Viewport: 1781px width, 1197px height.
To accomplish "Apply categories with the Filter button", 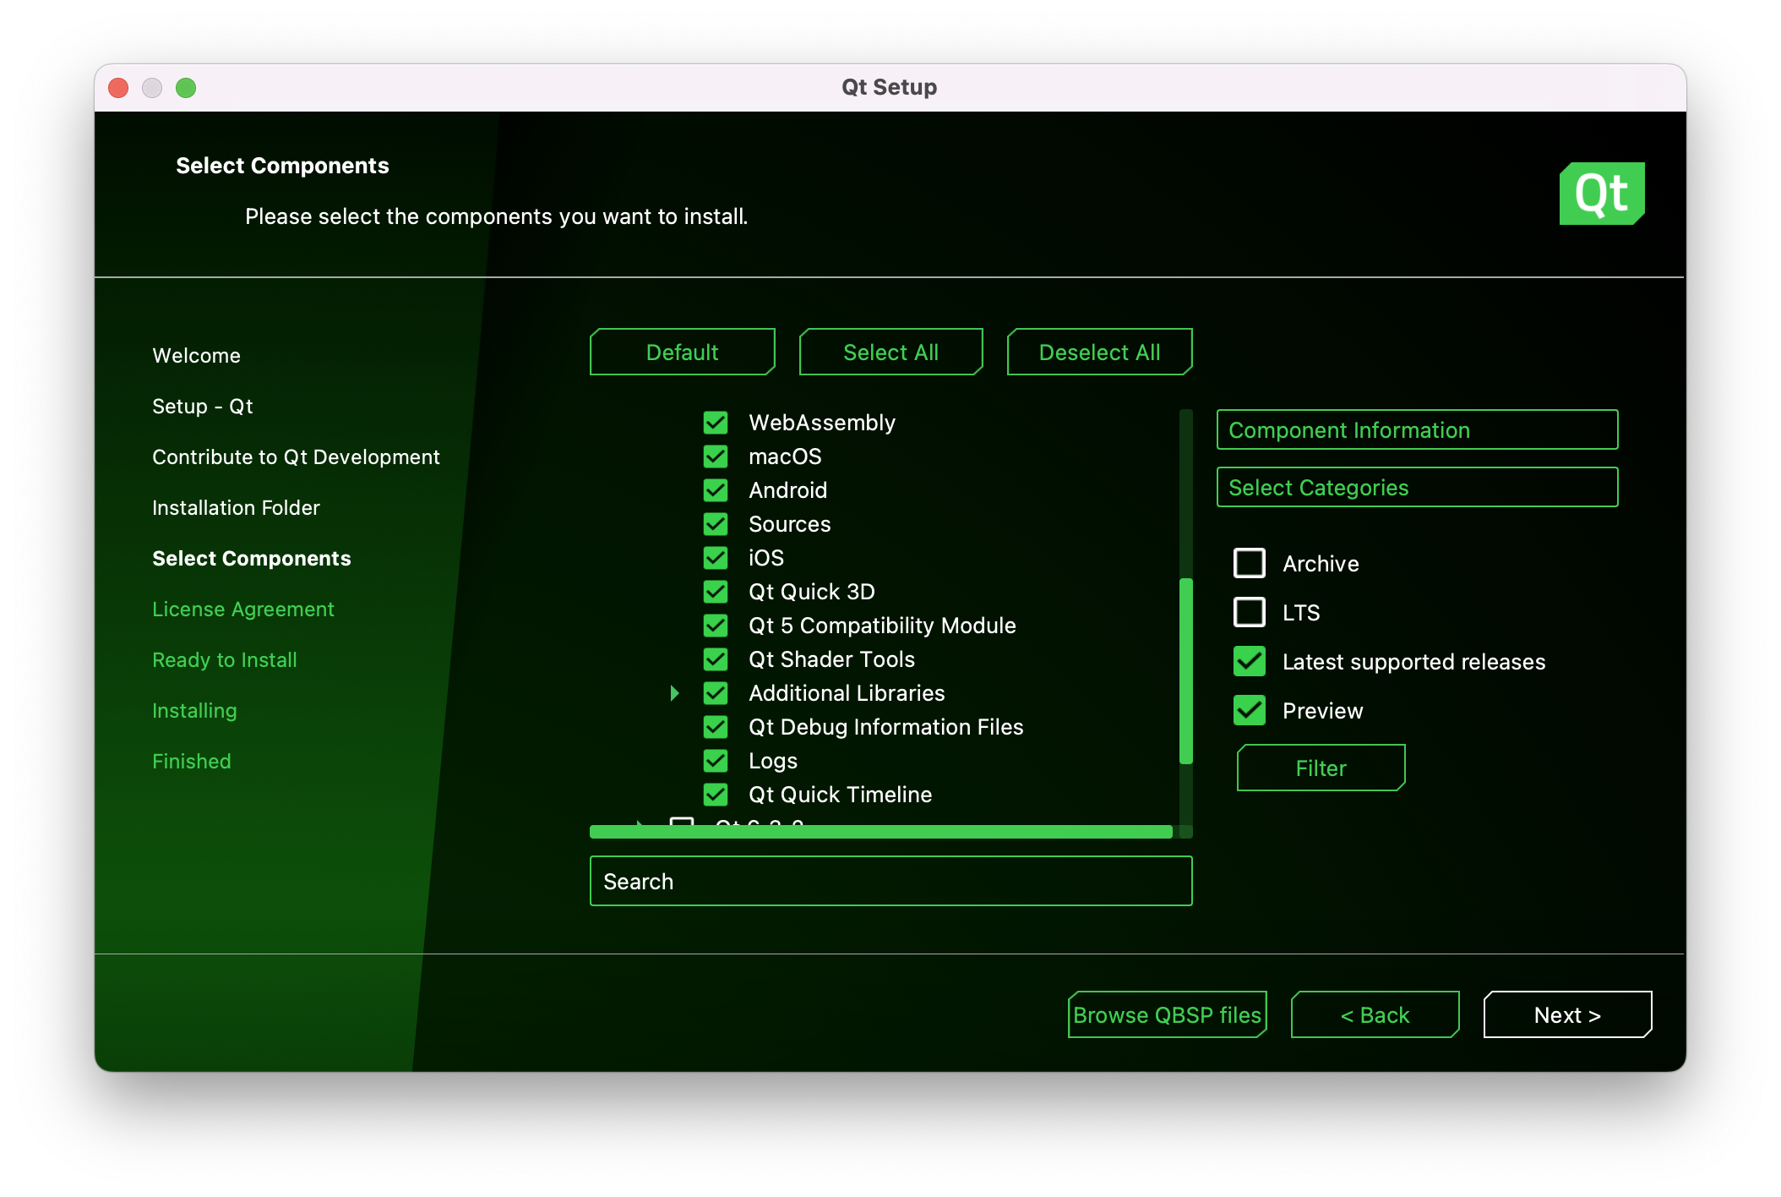I will pos(1321,768).
